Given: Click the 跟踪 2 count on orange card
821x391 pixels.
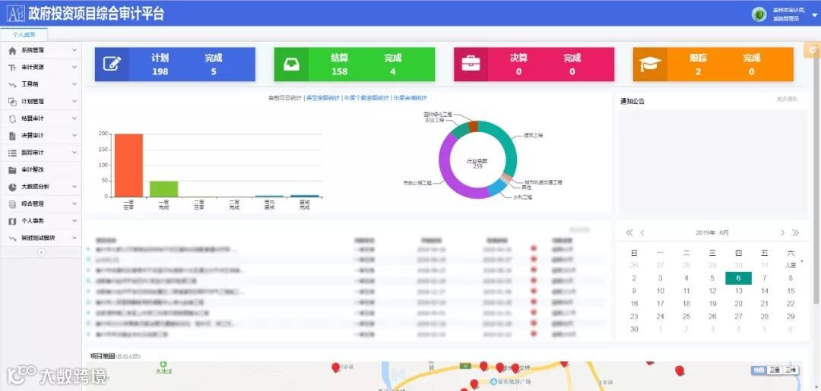Looking at the screenshot, I should 698,71.
